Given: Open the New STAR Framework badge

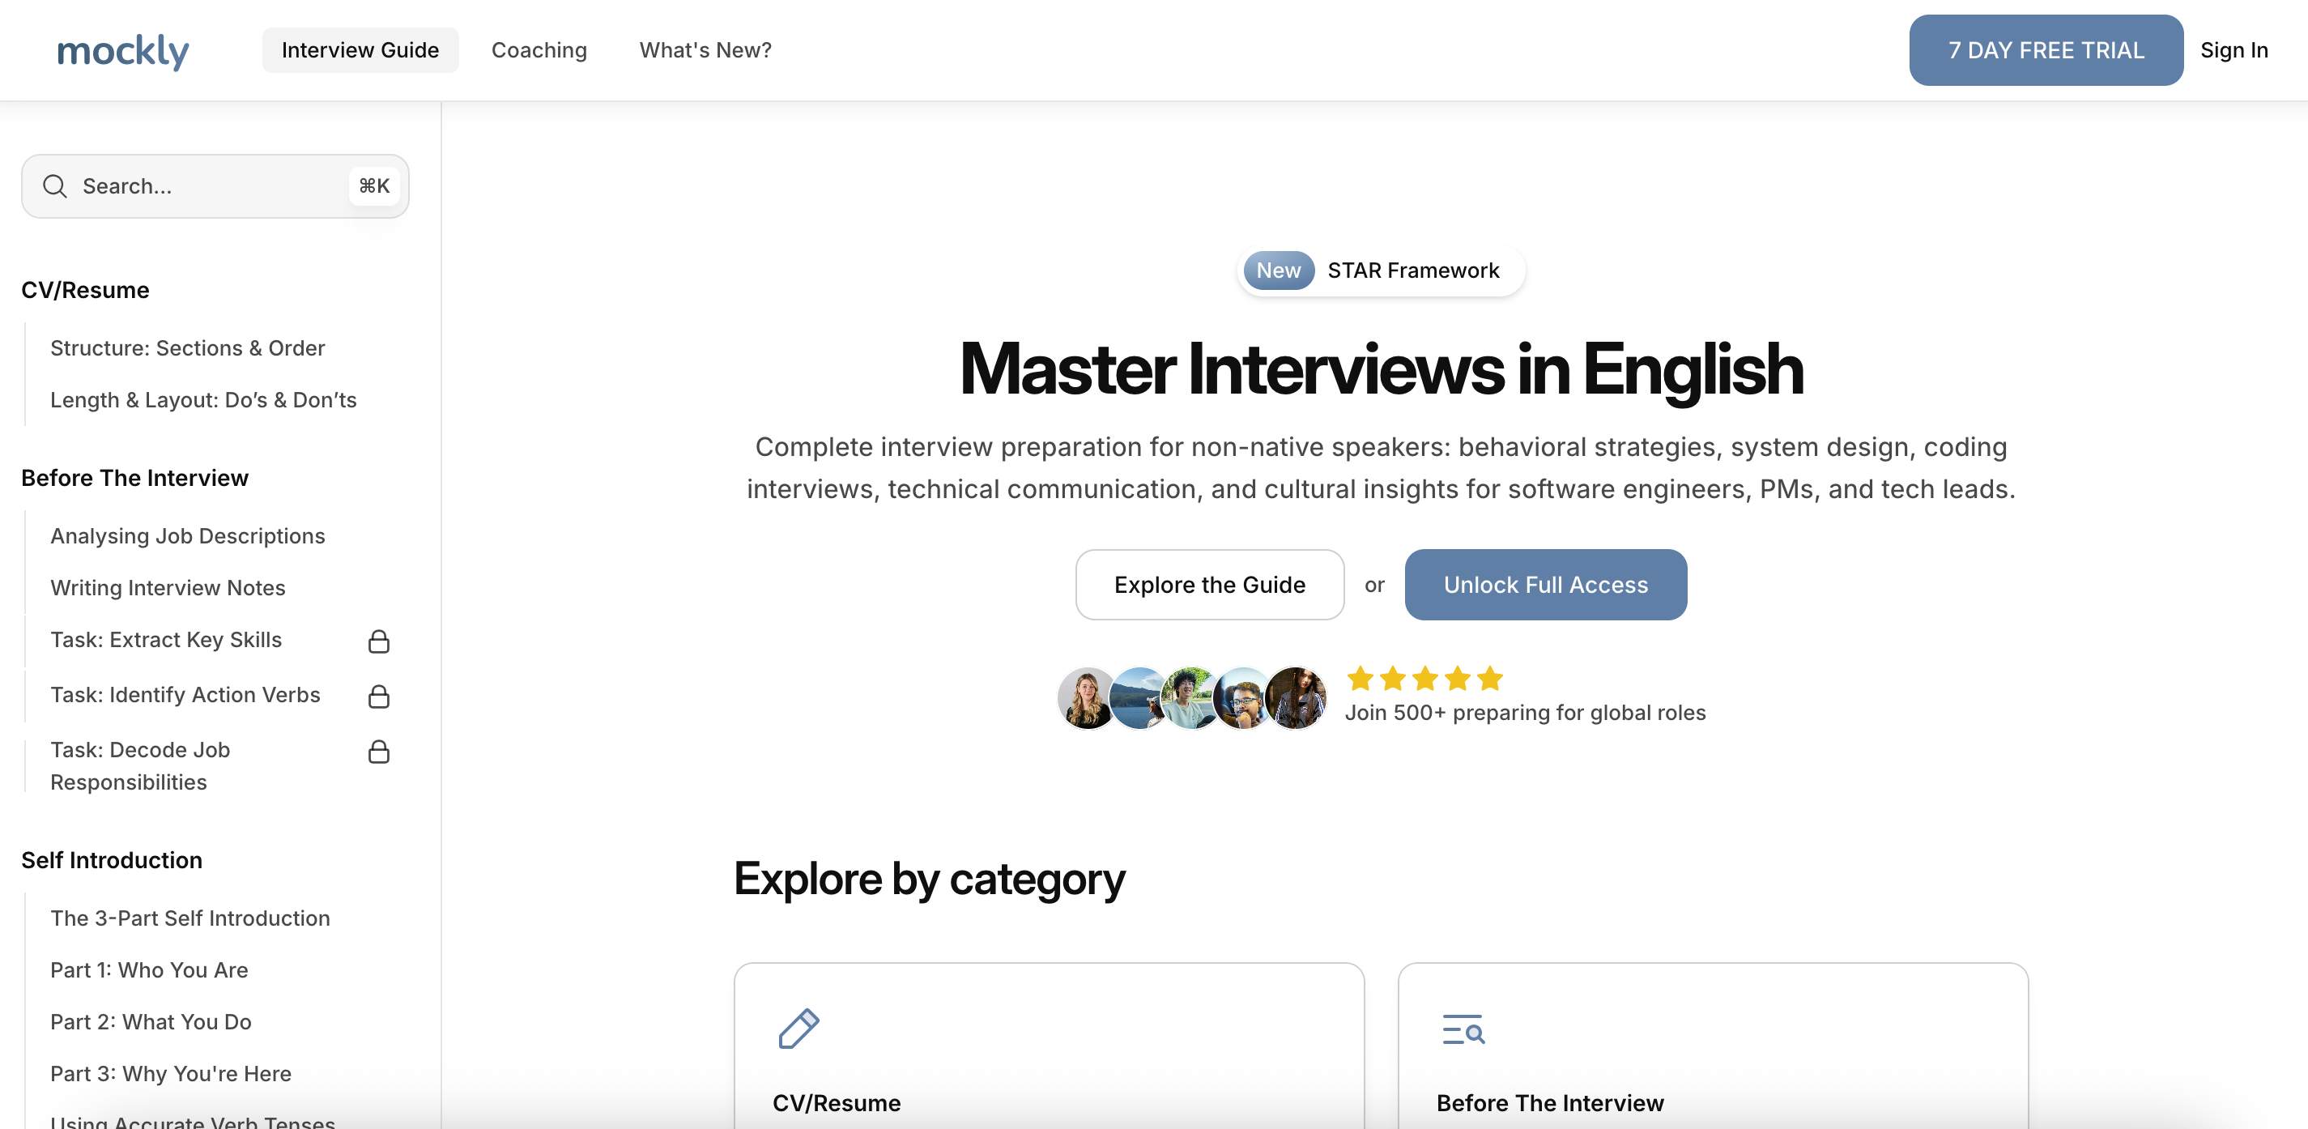Looking at the screenshot, I should click(x=1380, y=271).
